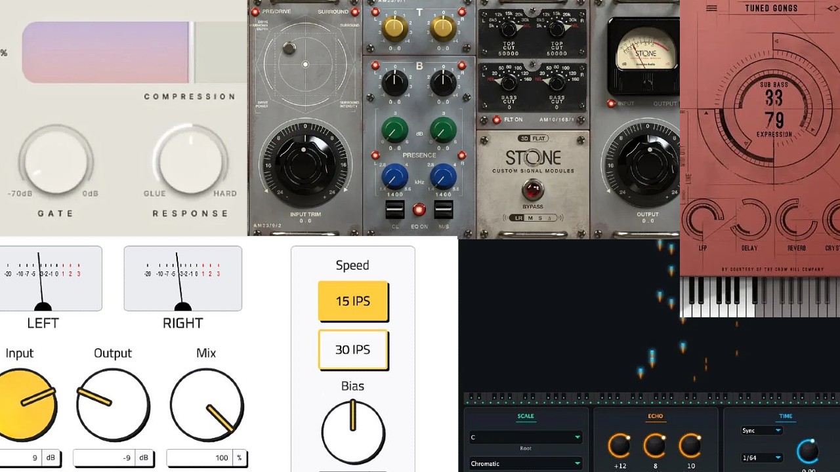This screenshot has width=840, height=472.
Task: Toggle the 3D FLAT switch on the Stone module
Action: click(534, 138)
